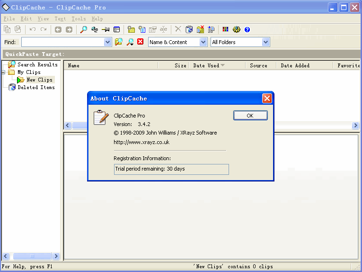Click the http://www.xrayz.co.uk link text
This screenshot has height=272, width=362.
141,142
